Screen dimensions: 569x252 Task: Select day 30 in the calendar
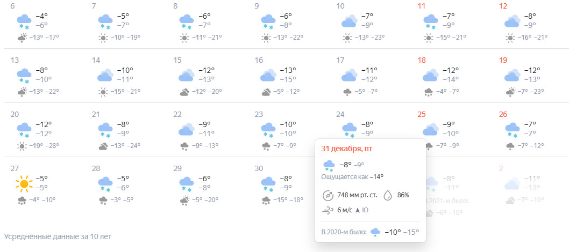259,168
